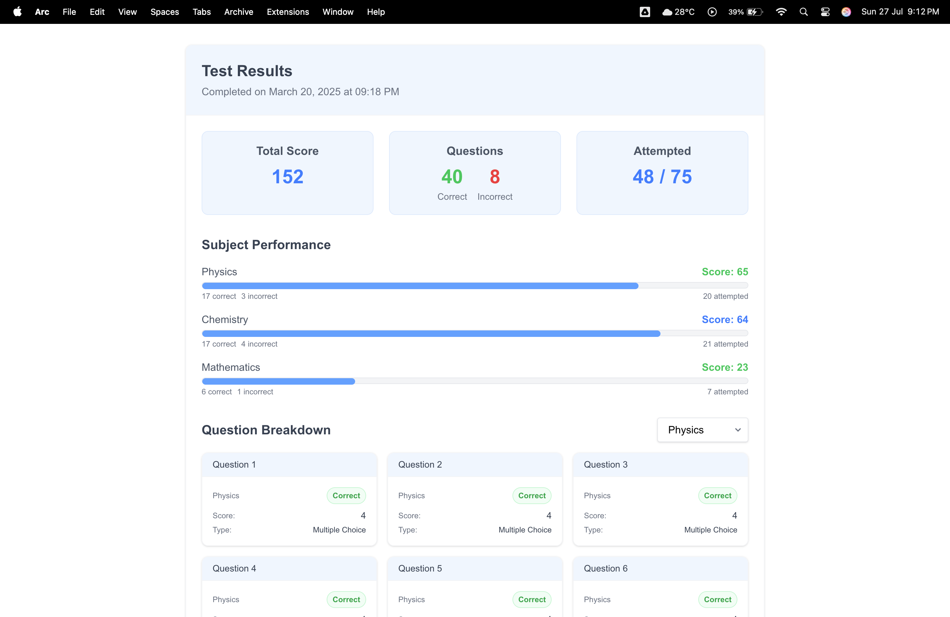Click the Attempted 48 / 75 card

point(662,173)
